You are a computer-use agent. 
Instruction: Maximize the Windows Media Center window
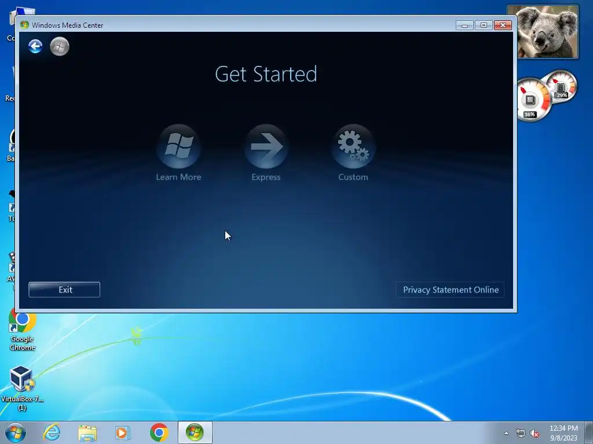point(484,25)
